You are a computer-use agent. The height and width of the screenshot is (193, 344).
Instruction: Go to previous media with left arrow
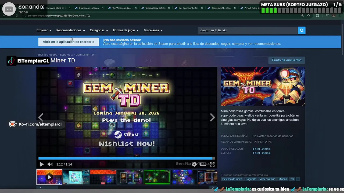tap(41, 117)
